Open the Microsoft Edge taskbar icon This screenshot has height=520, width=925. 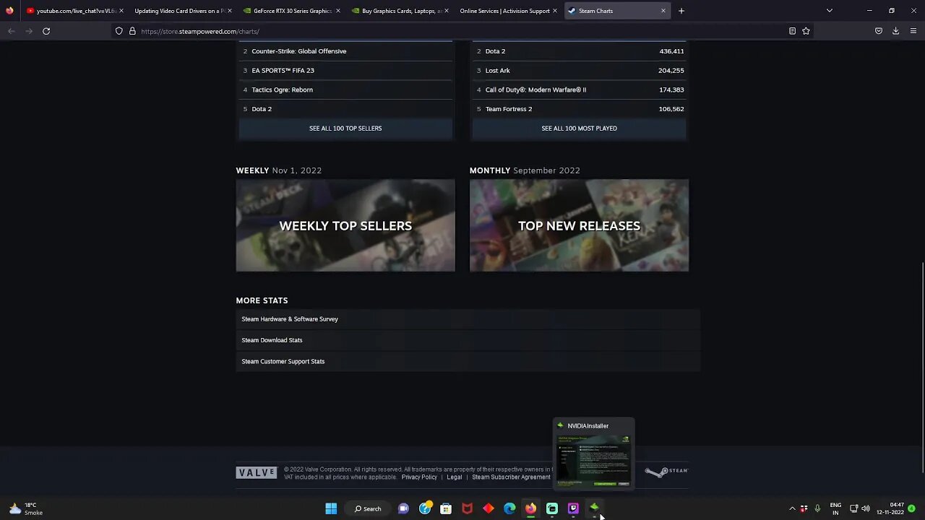pyautogui.click(x=509, y=508)
